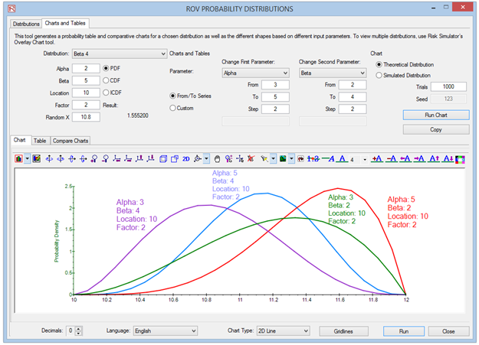Switch to the Charts and Tables tab
The image size is (479, 345).
click(65, 23)
